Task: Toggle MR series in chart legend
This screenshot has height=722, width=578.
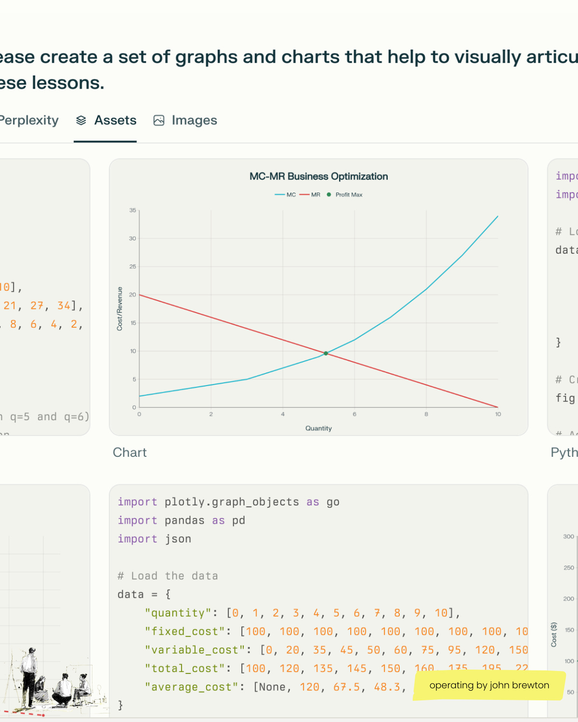Action: (x=310, y=195)
